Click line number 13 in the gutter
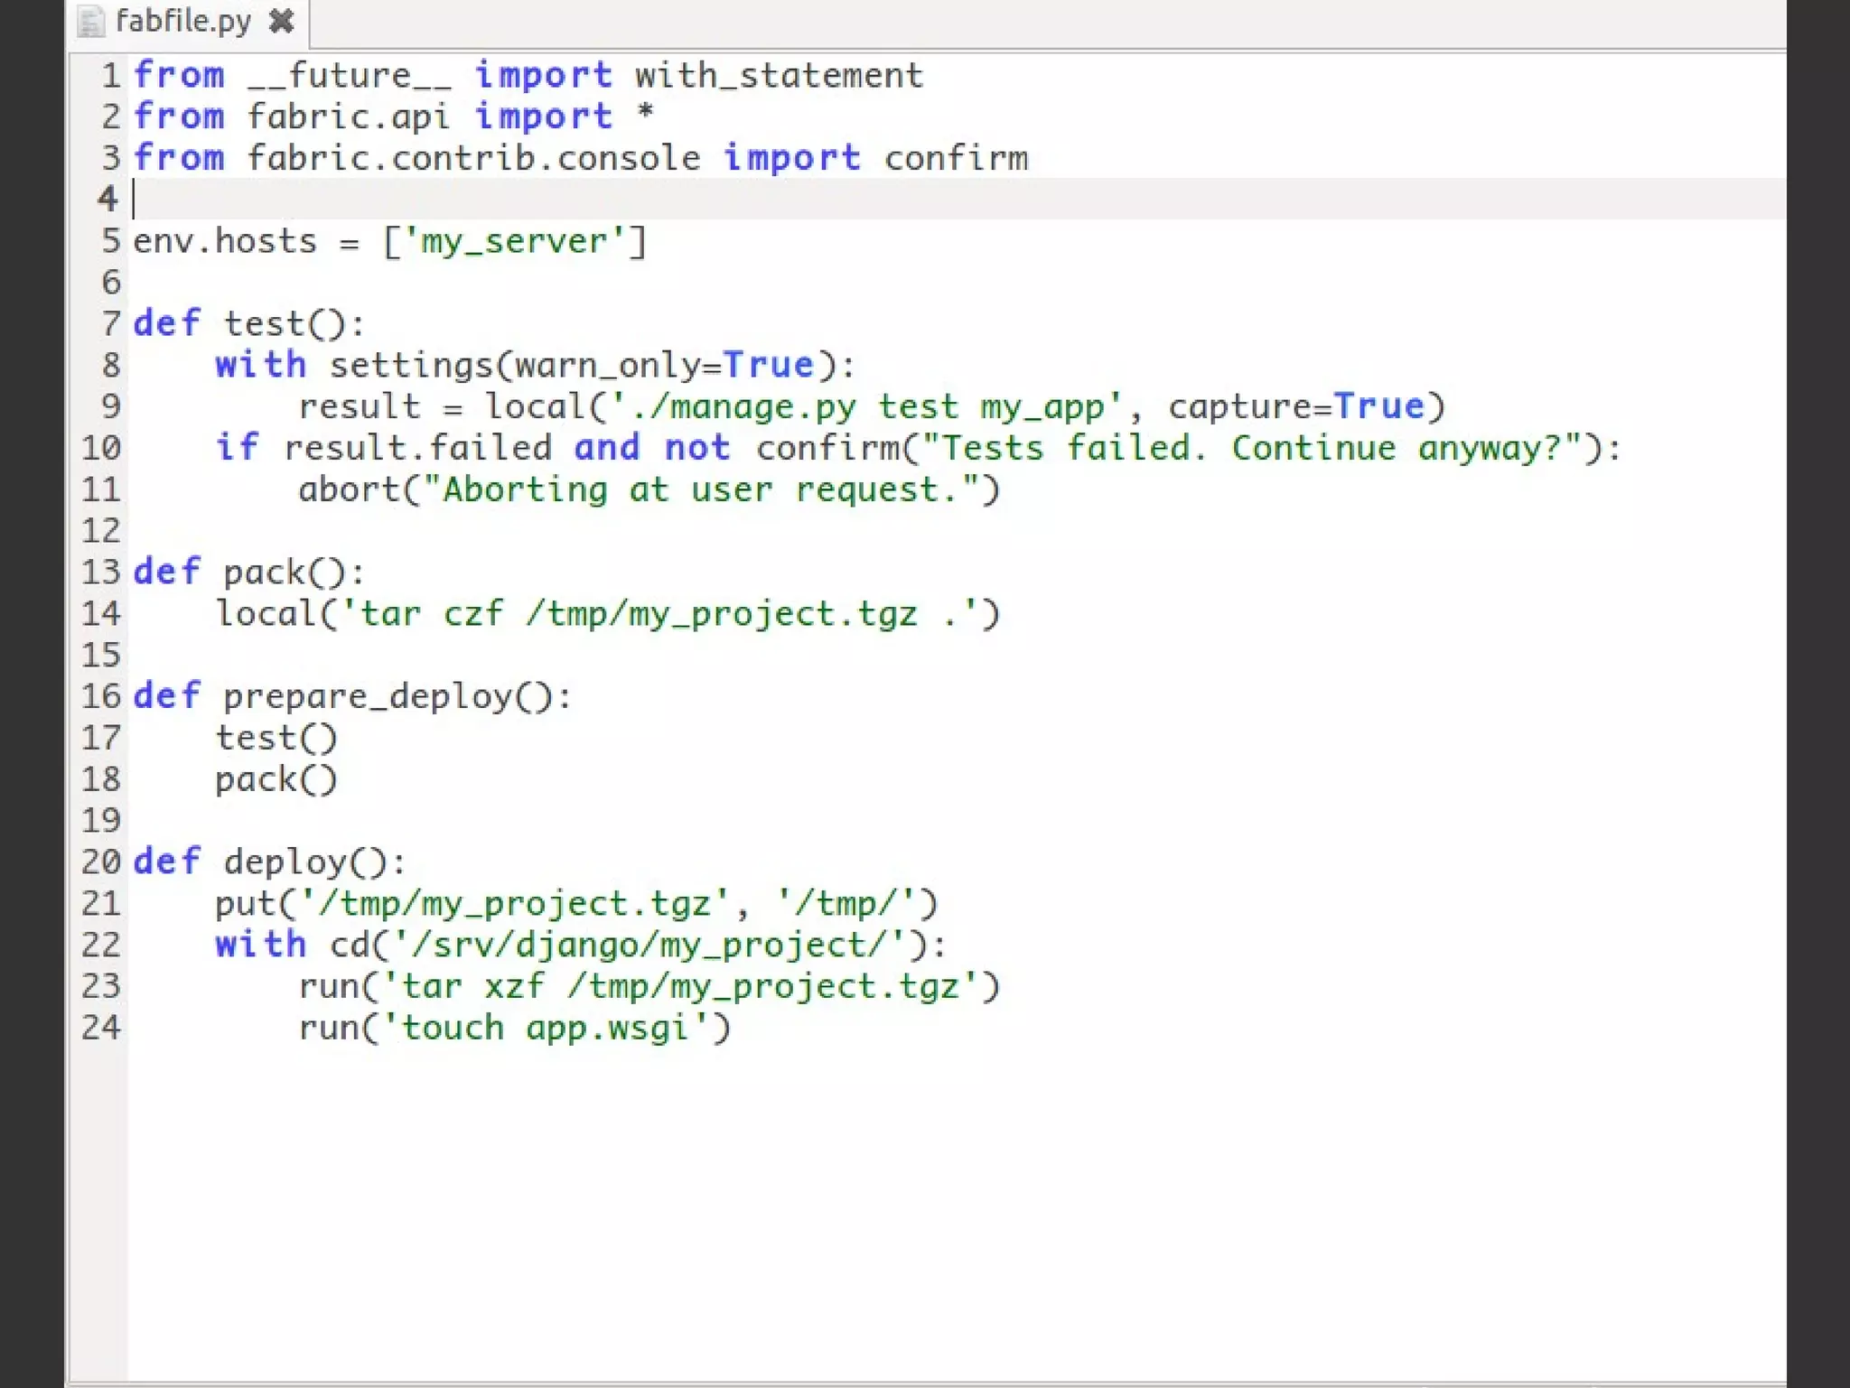This screenshot has height=1388, width=1850. [x=101, y=572]
